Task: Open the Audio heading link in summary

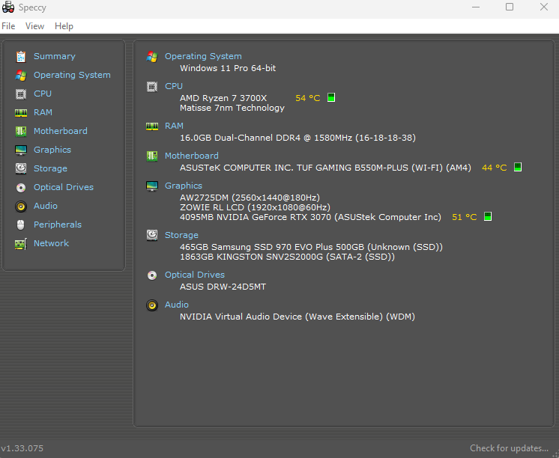Action: point(177,305)
